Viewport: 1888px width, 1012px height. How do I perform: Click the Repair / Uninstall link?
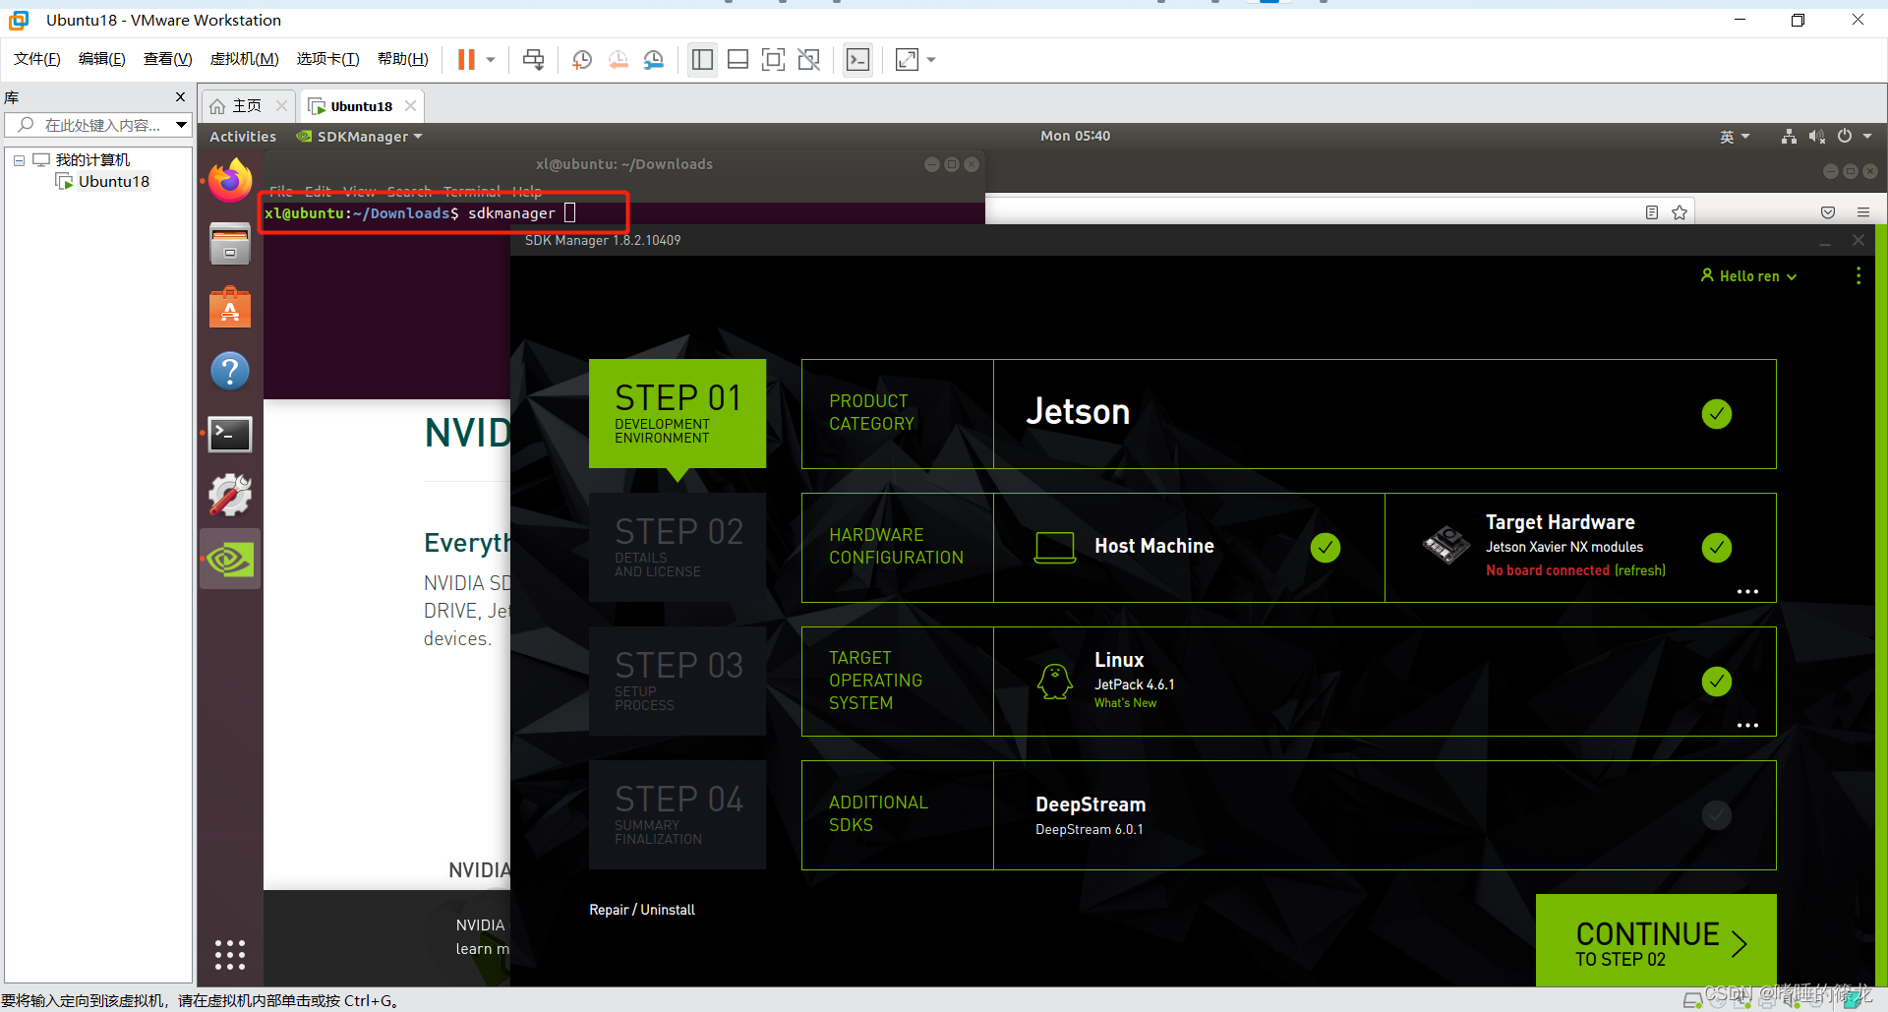pos(642,910)
